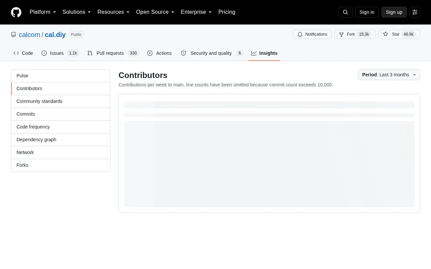Open Network in the sidebar

tap(61, 152)
